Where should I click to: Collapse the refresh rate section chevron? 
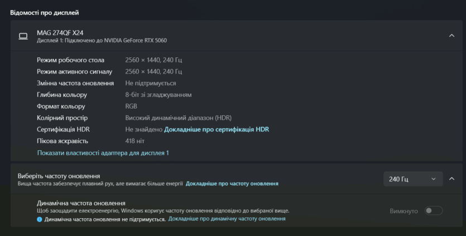click(x=451, y=179)
